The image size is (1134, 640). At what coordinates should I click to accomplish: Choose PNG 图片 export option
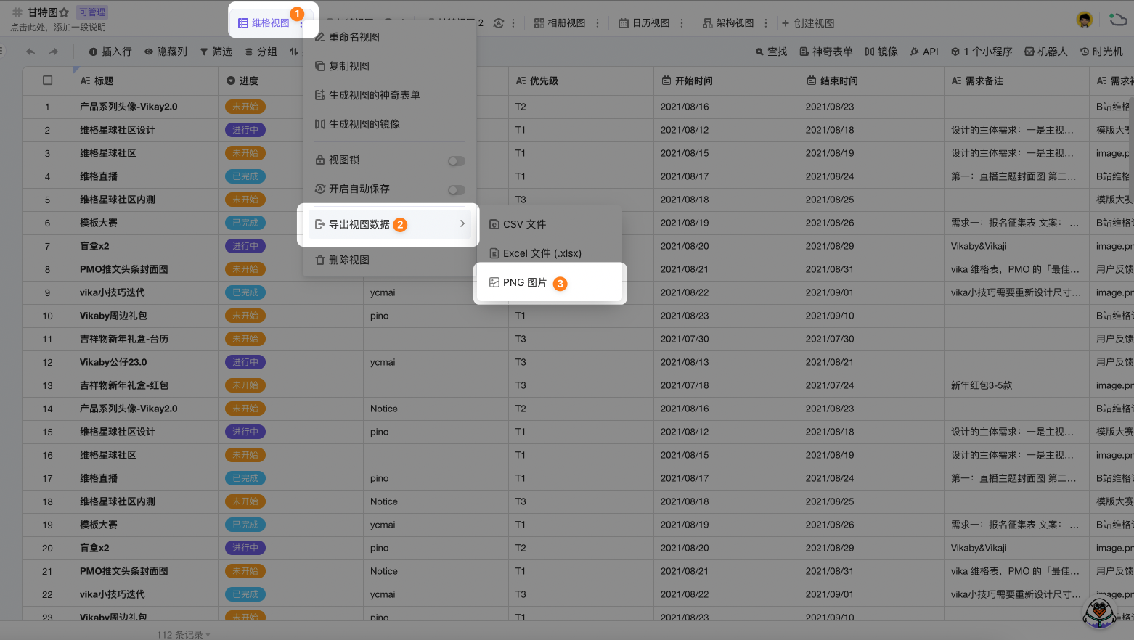(x=525, y=283)
